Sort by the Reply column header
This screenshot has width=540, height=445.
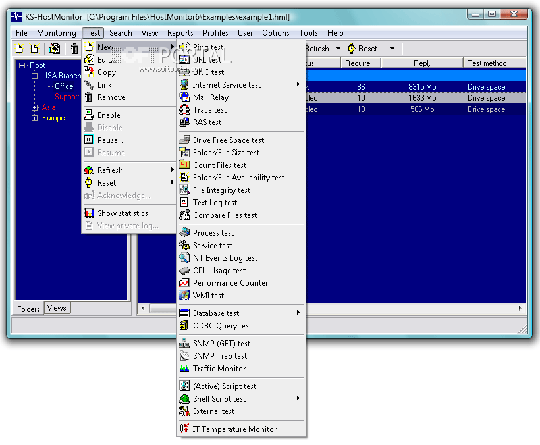(x=422, y=63)
